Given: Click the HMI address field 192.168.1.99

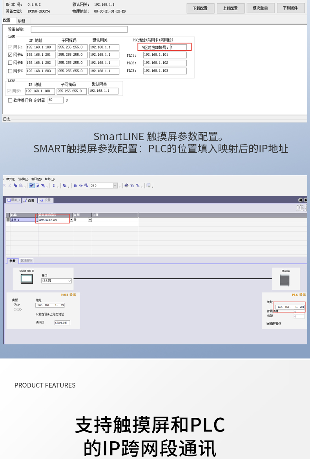Looking at the screenshot, I should (x=50, y=305).
